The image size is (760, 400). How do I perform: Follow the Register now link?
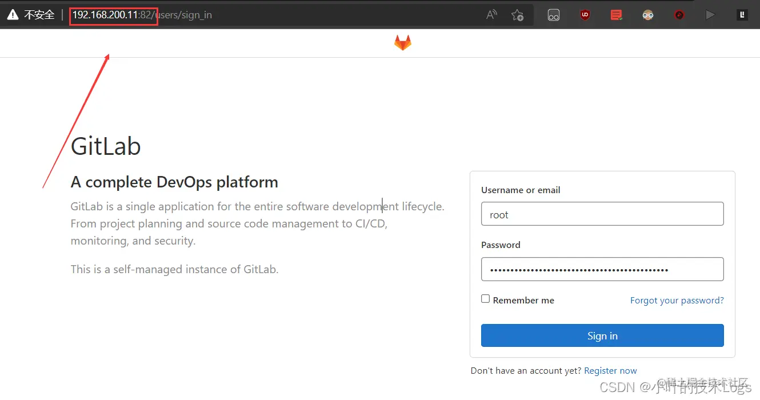point(610,371)
